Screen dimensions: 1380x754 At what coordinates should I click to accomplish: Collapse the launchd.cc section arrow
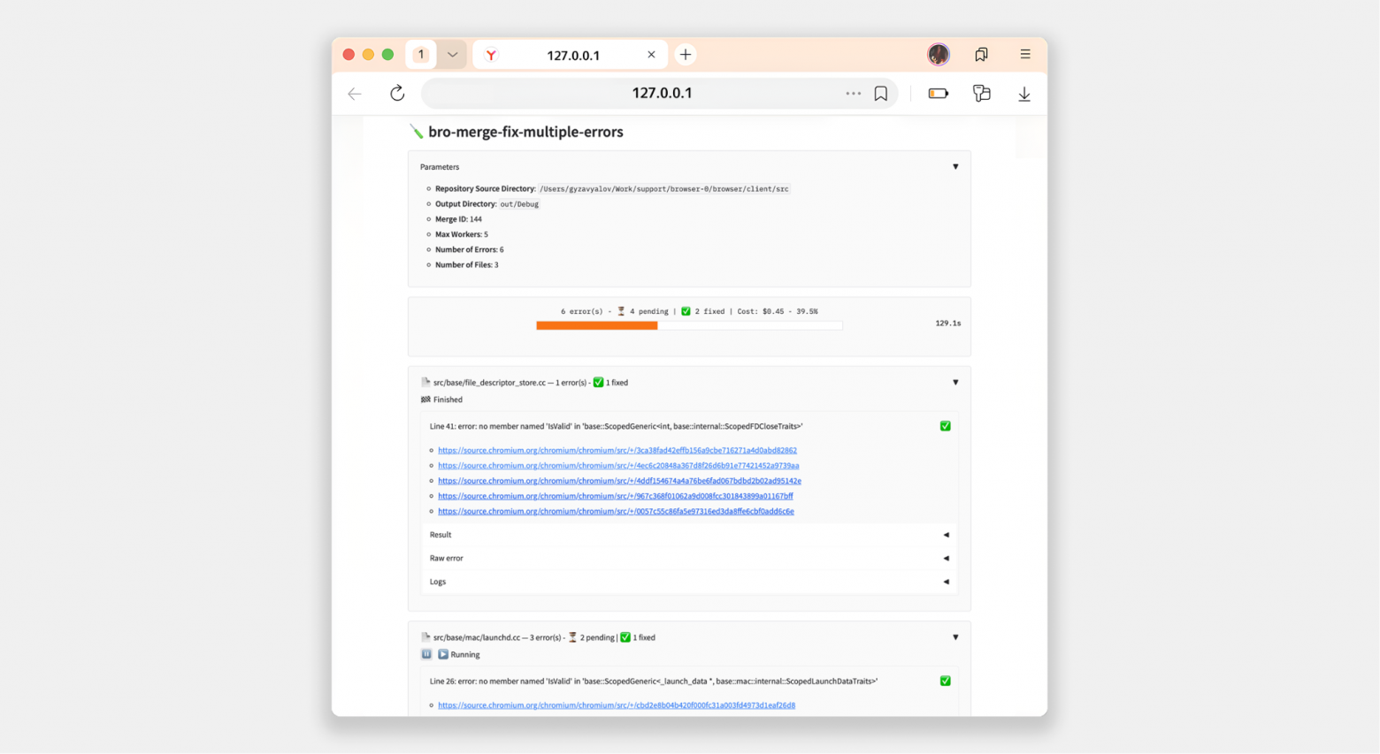click(955, 636)
